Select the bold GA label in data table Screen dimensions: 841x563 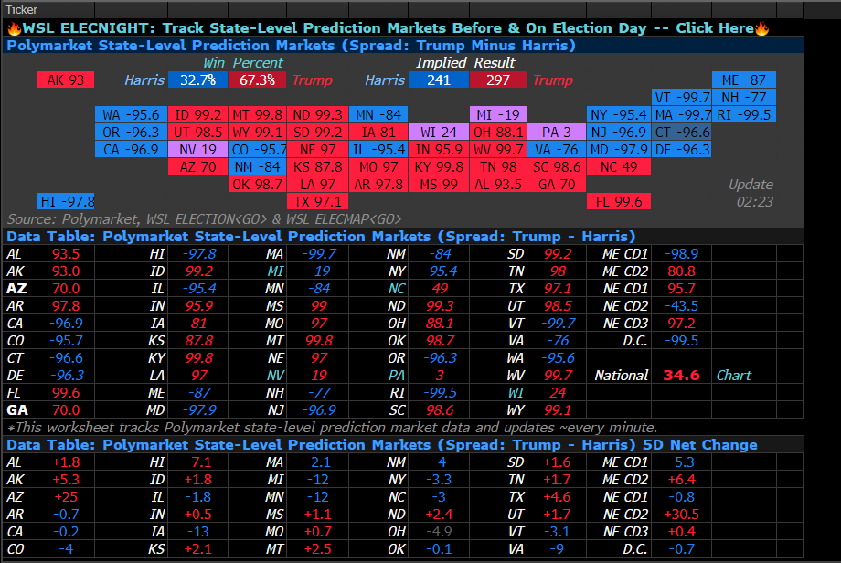point(16,410)
